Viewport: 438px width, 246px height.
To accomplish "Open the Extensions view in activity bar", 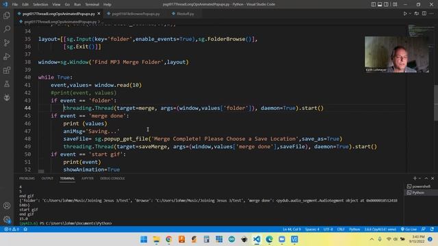I will coord(7,70).
